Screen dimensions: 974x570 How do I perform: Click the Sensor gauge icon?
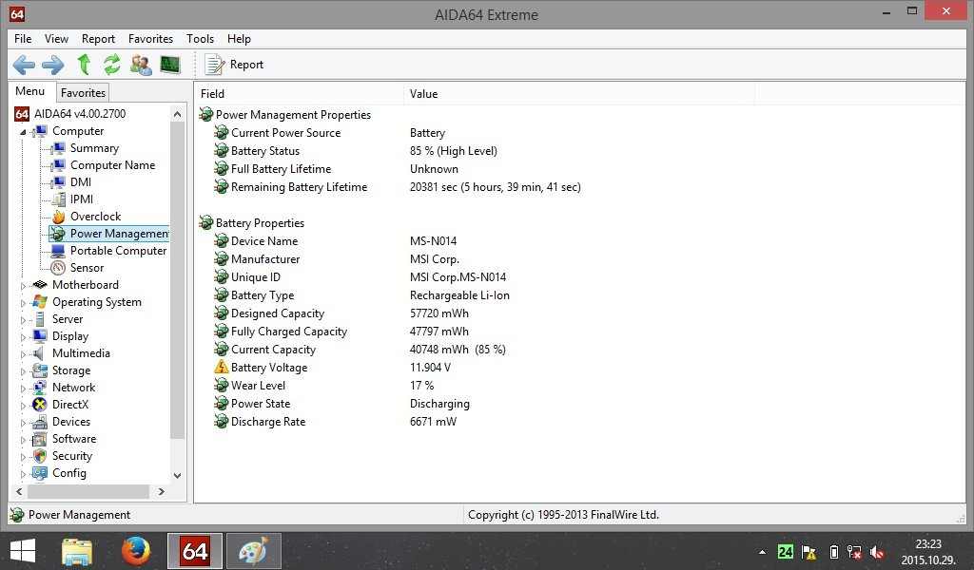58,267
